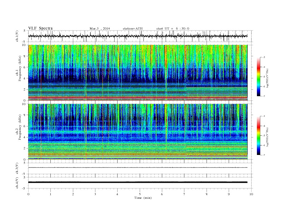Click the ch.3 flat voltage trace

138,167
